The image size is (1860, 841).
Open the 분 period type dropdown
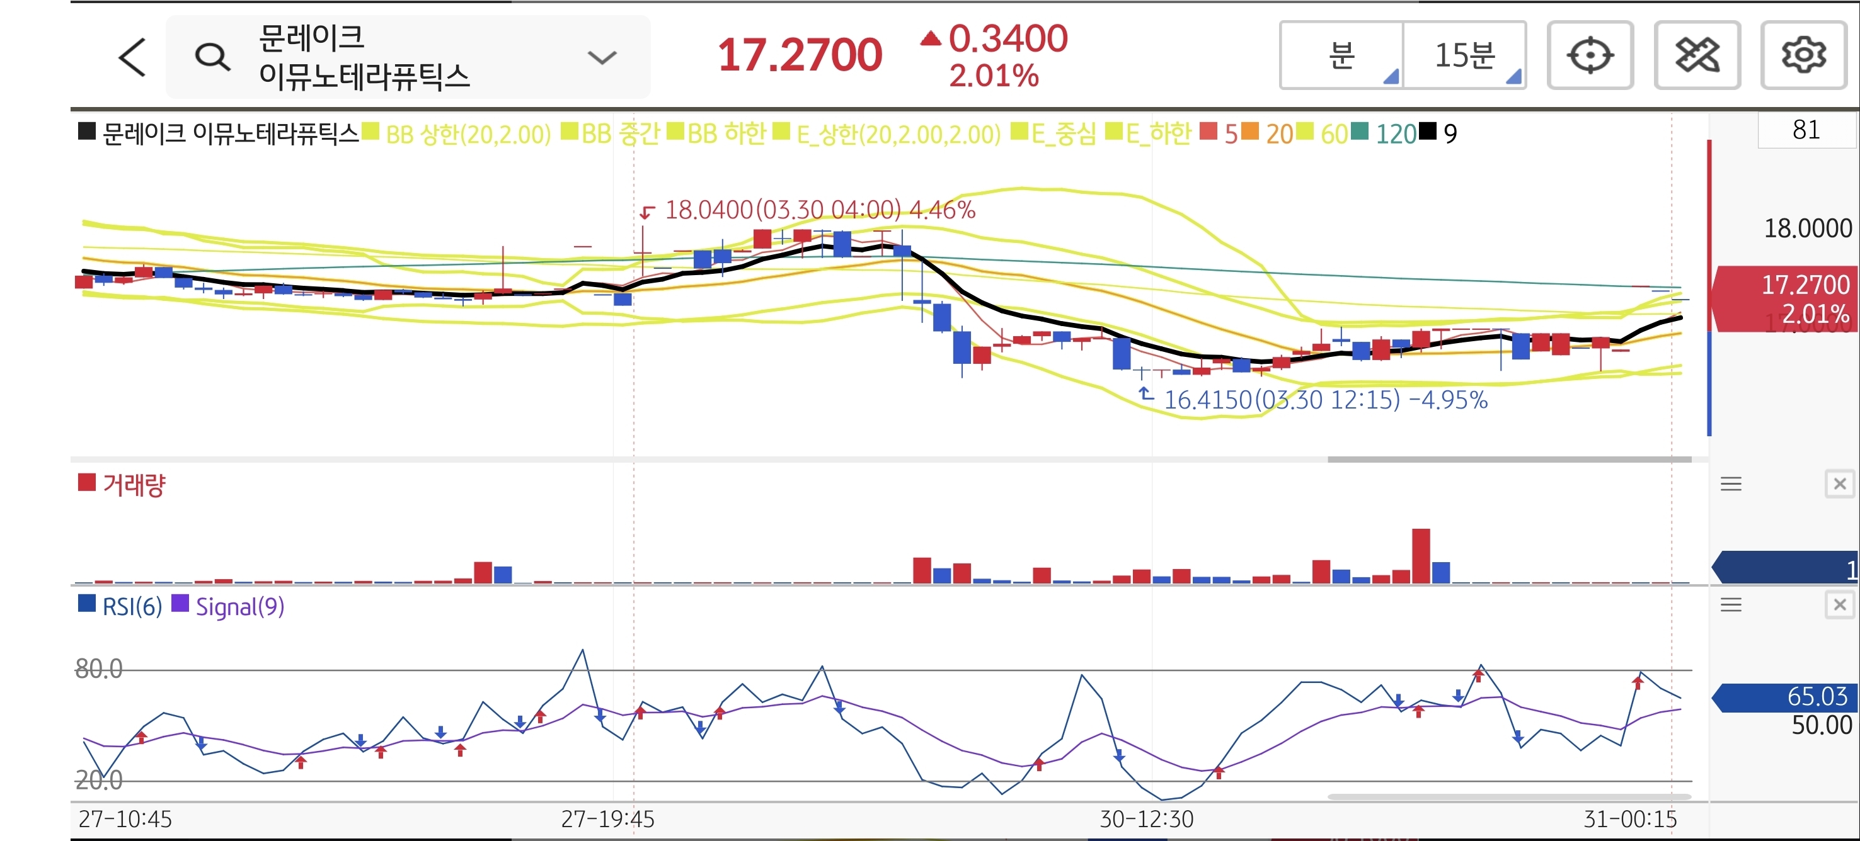1341,55
